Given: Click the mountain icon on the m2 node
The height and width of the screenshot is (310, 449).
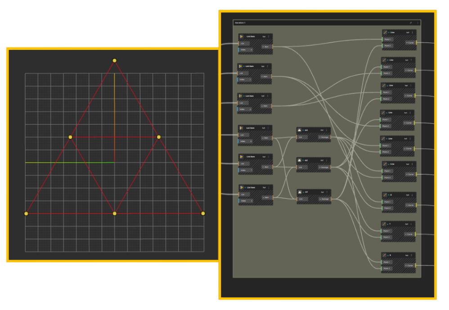Looking at the screenshot, I should pyautogui.click(x=300, y=160).
